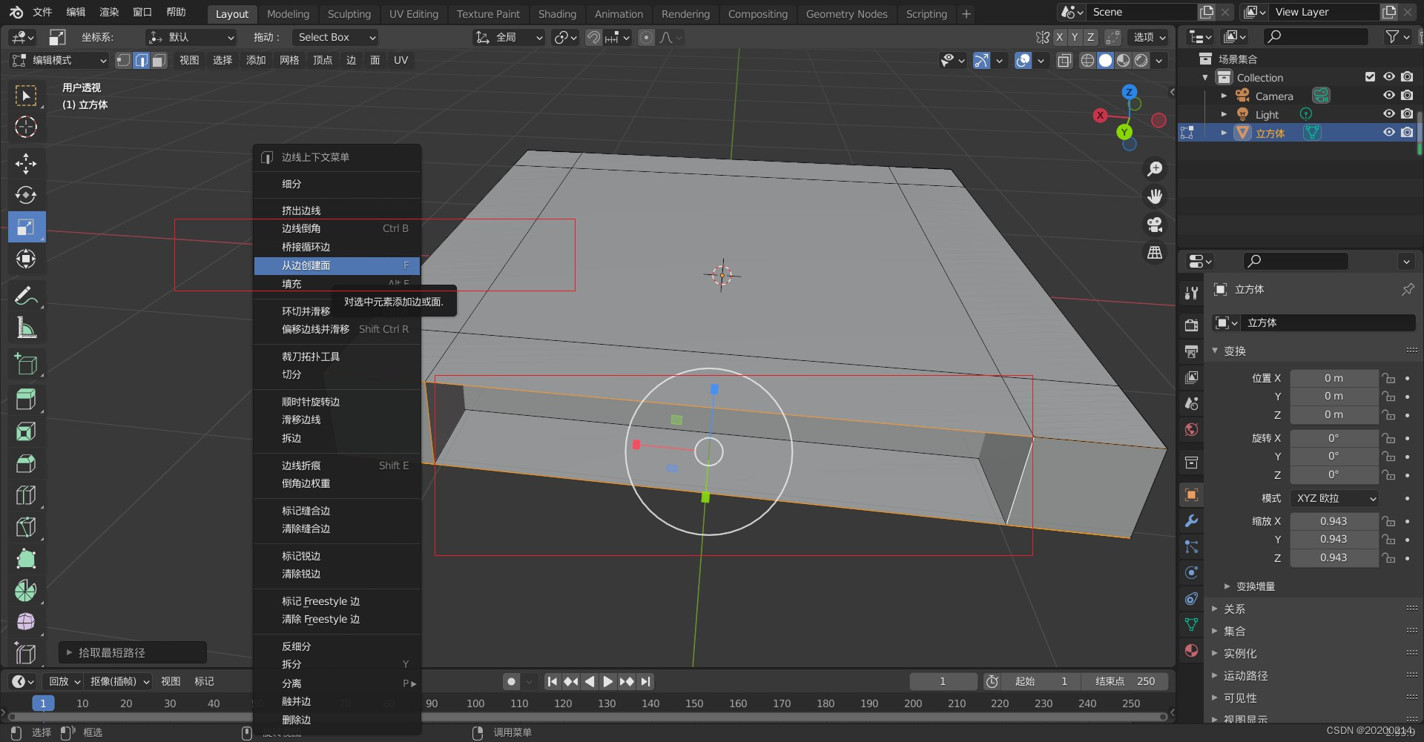This screenshot has height=742, width=1424.
Task: Open the 回放 playback menu
Action: click(65, 681)
